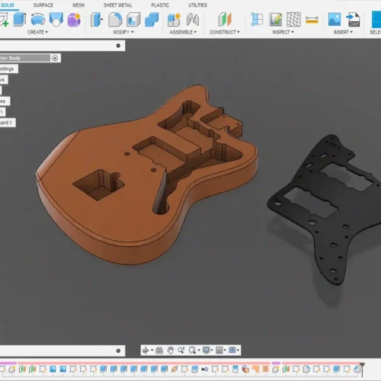Select the orange loft feature in timeline
The image size is (381, 381).
click(x=174, y=369)
